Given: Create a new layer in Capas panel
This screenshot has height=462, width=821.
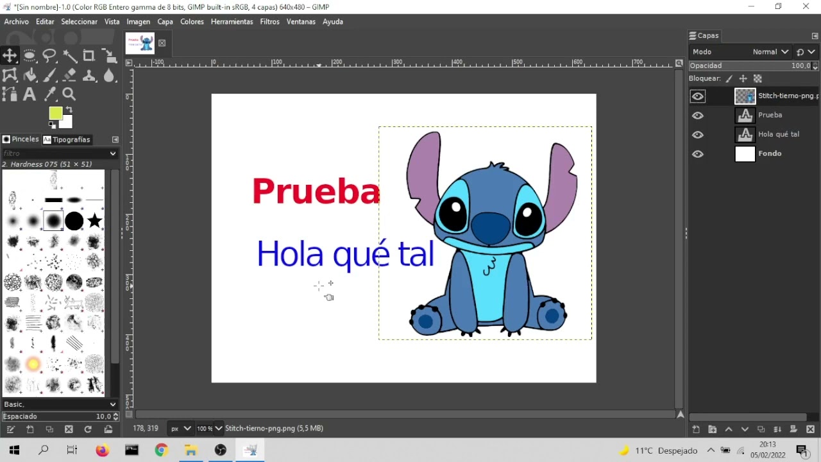Looking at the screenshot, I should coord(696,429).
